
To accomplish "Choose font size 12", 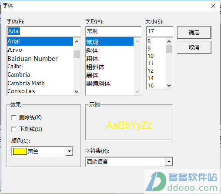I will (156, 70).
